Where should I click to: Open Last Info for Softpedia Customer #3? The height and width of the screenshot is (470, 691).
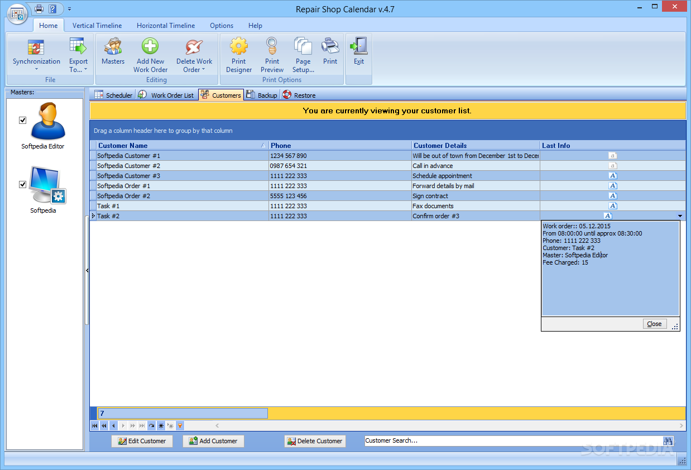point(612,176)
